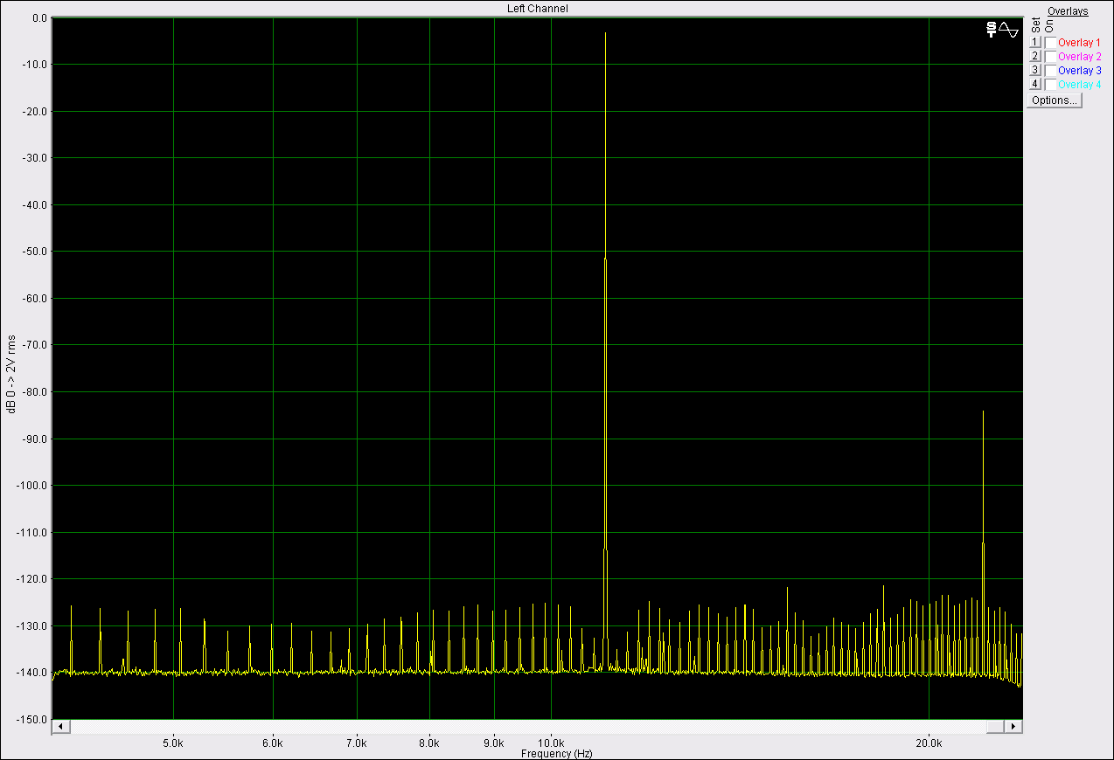This screenshot has height=760, width=1114.
Task: Click the -150.0 dB axis value
Action: (x=33, y=720)
